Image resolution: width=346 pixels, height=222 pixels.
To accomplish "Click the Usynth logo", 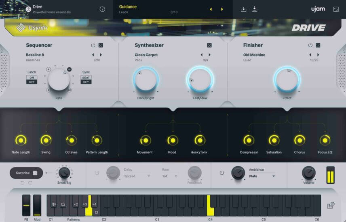I will 32,28.
